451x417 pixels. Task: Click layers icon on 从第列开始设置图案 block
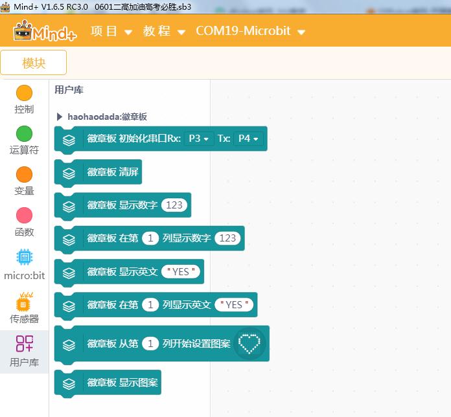[x=69, y=345]
